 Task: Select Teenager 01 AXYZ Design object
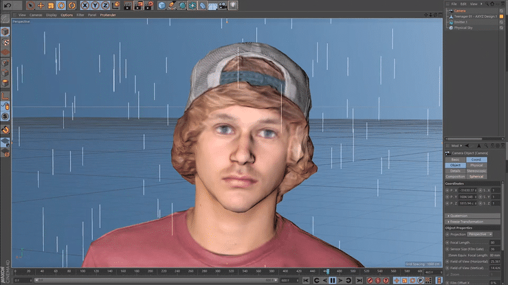coord(475,16)
